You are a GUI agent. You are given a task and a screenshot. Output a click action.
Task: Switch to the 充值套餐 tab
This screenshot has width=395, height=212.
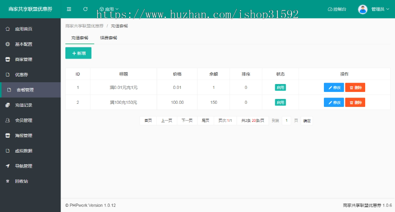pyautogui.click(x=79, y=38)
